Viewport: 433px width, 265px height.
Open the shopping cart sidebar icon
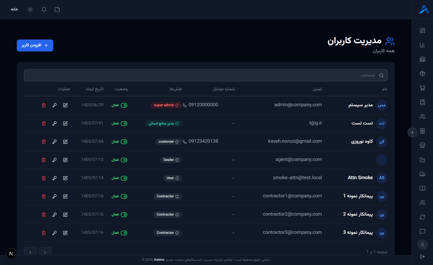tap(422, 88)
